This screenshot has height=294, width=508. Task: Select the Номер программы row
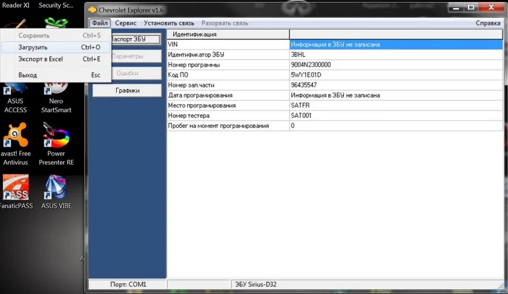point(228,65)
